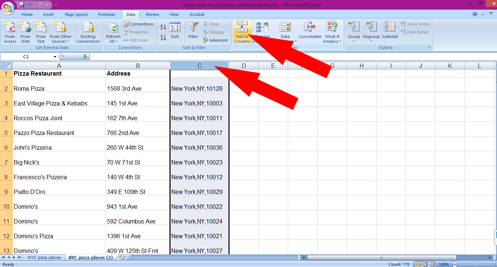Run Text to Columns wizard
Image resolution: width=497 pixels, height=267 pixels.
tap(242, 32)
